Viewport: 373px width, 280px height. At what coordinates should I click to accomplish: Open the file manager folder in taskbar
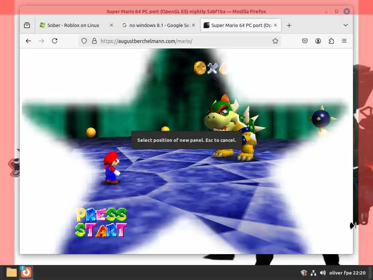click(11, 272)
